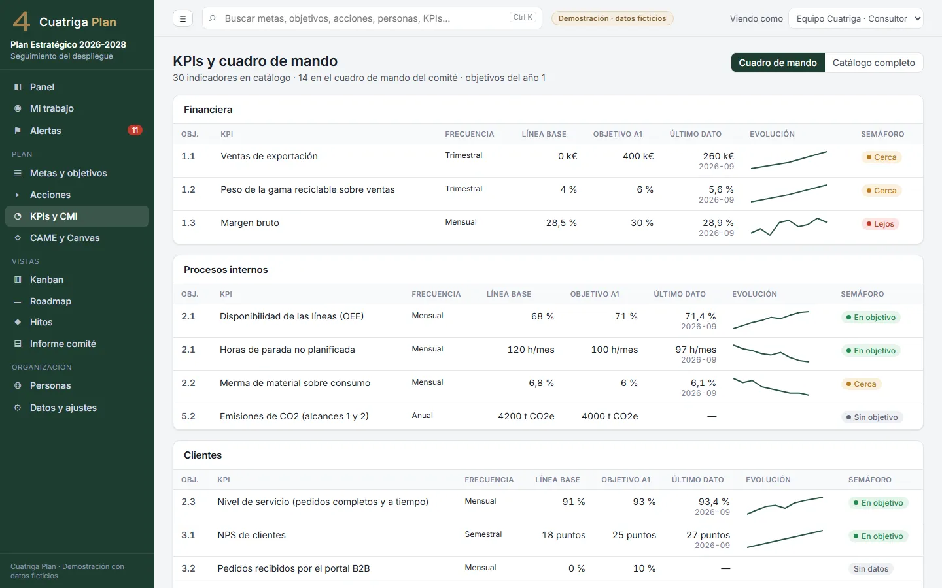Click the Informe comité document icon
The image size is (942, 588).
(18, 344)
